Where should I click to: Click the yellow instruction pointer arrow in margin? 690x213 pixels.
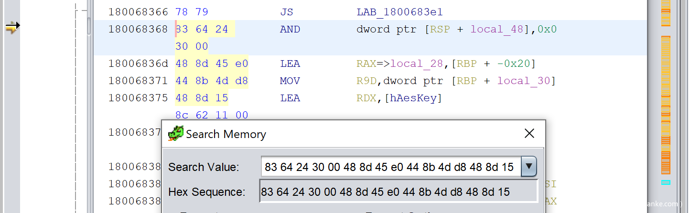[12, 28]
